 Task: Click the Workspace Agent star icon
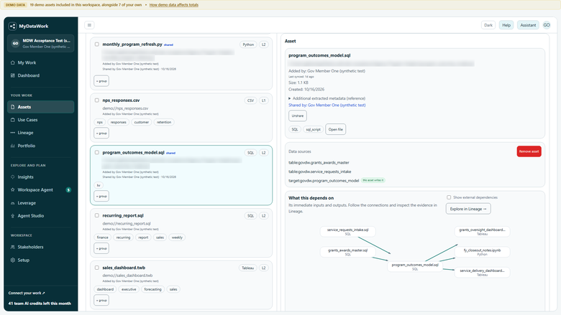[x=13, y=189]
